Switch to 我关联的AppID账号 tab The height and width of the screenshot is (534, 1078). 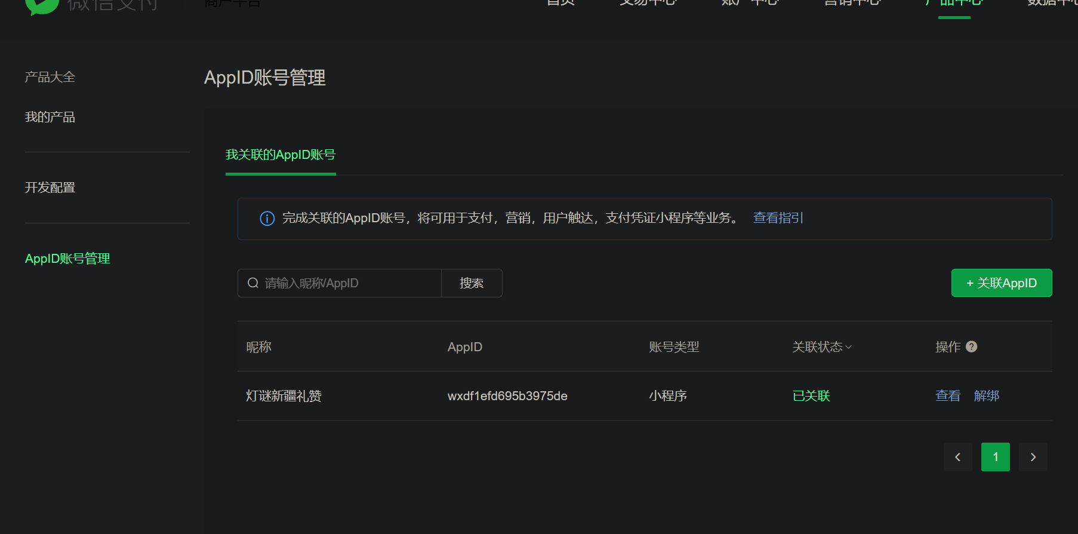[281, 155]
